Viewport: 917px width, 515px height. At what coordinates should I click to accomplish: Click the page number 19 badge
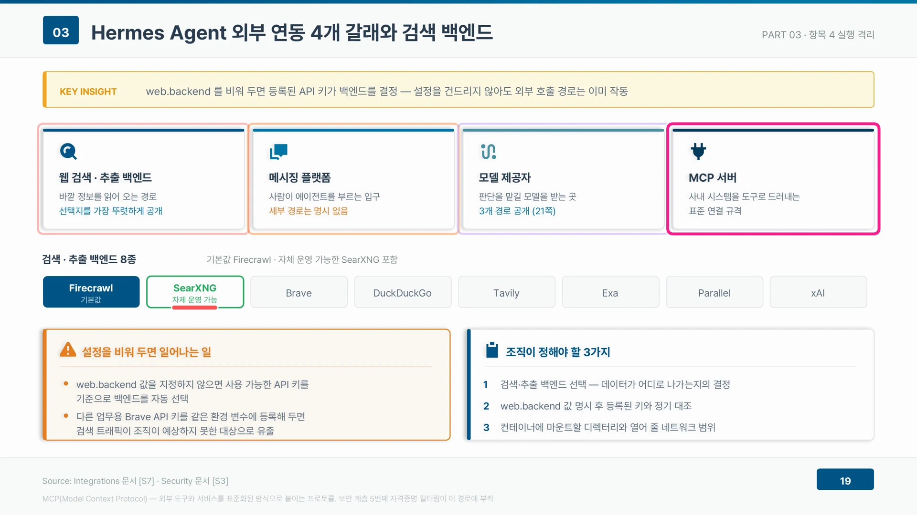point(845,479)
